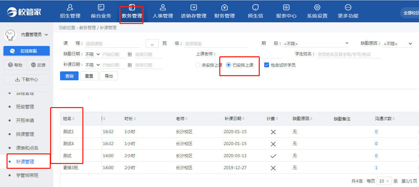This screenshot has width=419, height=187.
Task: Click the 上课老师 input field
Action: (x=250, y=54)
